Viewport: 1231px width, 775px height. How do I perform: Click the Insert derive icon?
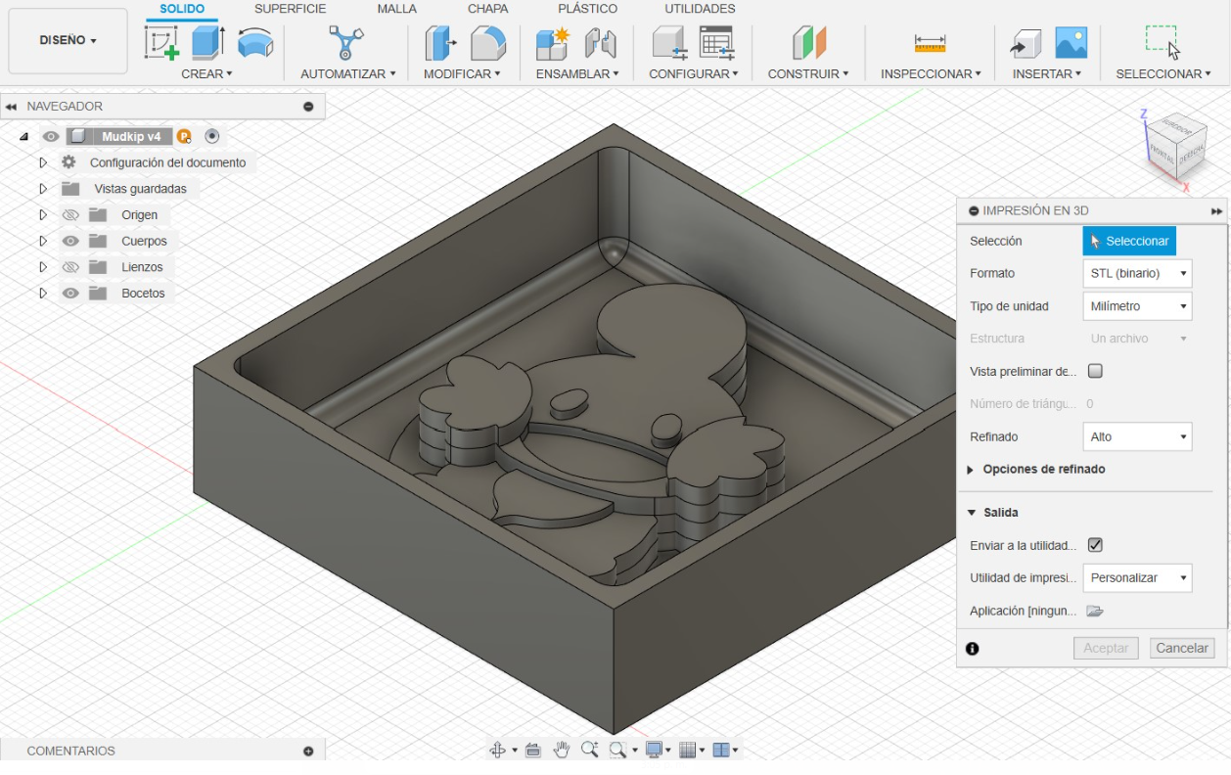click(1025, 43)
